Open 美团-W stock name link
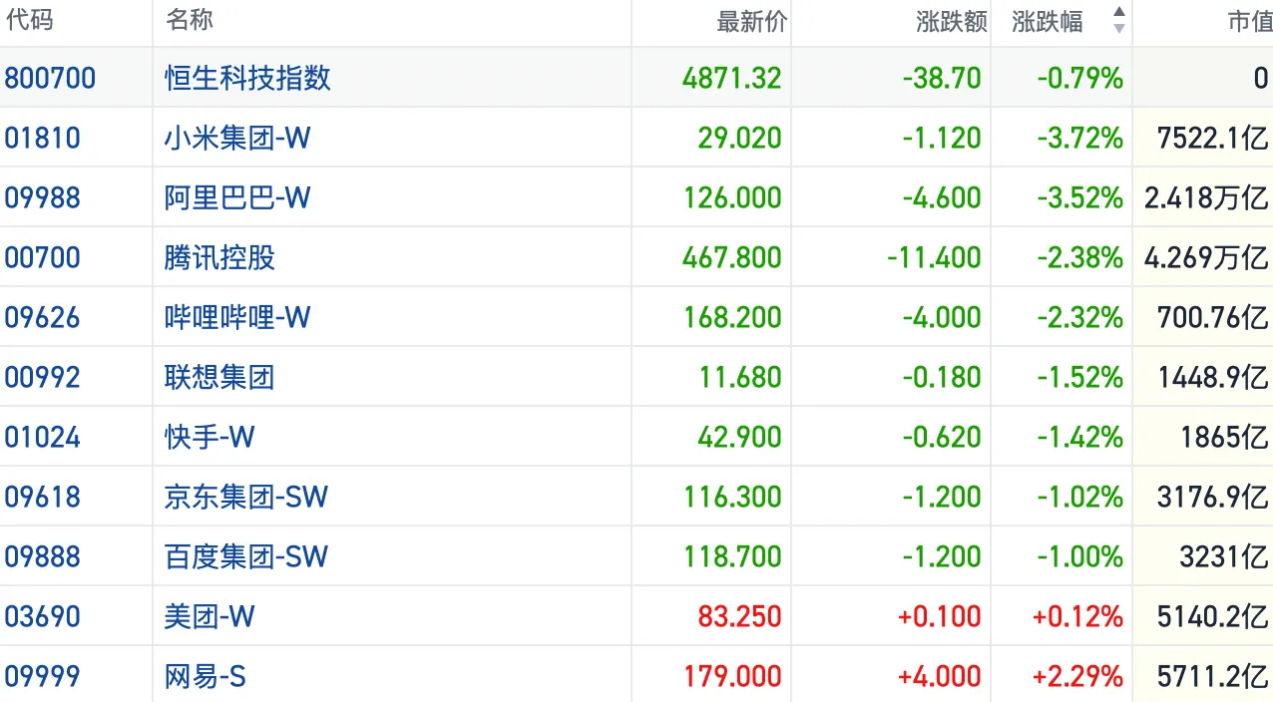 click(x=210, y=616)
